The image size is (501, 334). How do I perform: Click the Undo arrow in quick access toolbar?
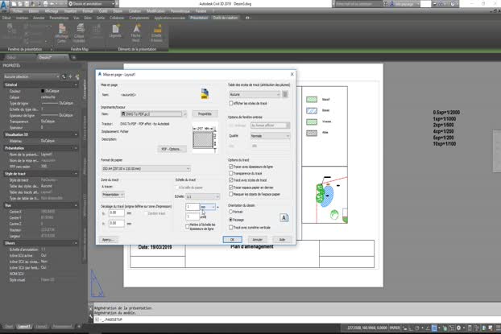click(x=52, y=4)
